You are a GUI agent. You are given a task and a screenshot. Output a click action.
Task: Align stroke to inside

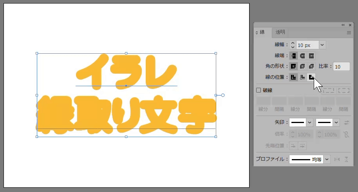point(302,77)
